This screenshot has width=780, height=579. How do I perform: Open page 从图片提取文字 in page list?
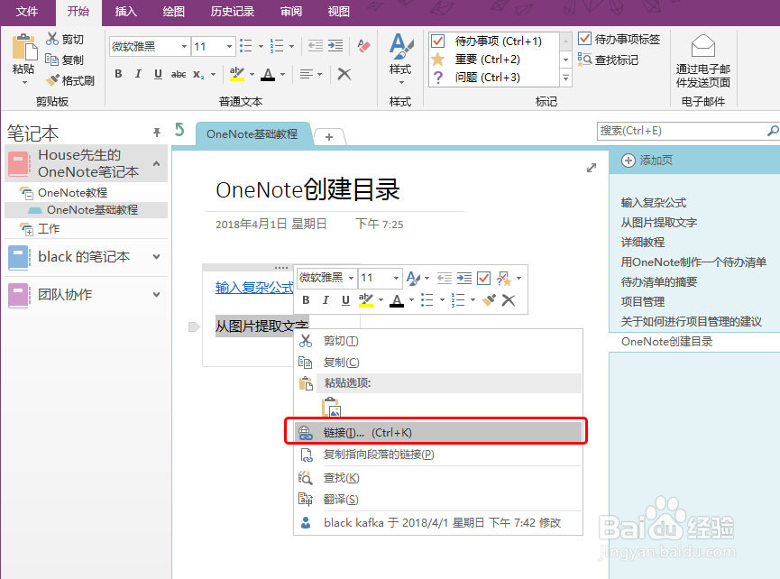[659, 223]
